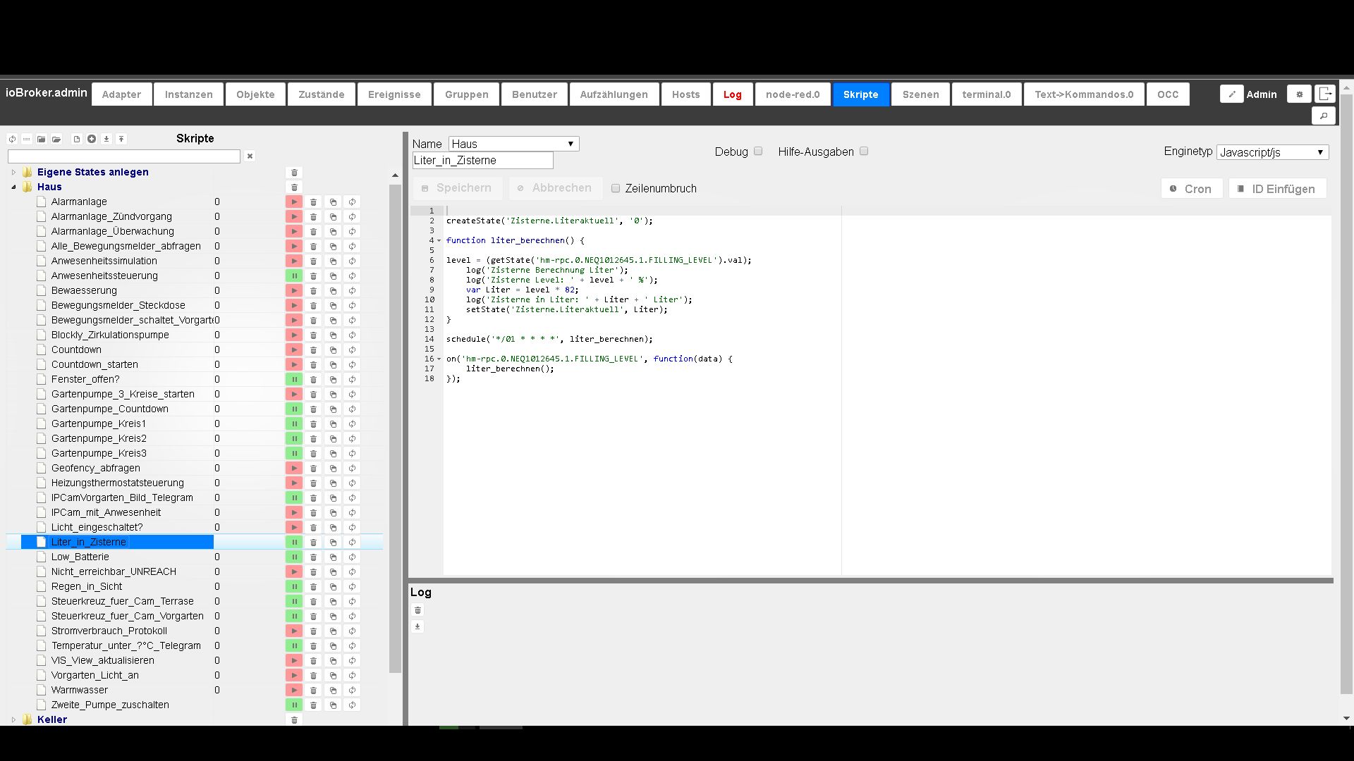Viewport: 1354px width, 761px height.
Task: Select the Gartenpumpe_Kreis1 script
Action: coord(98,424)
